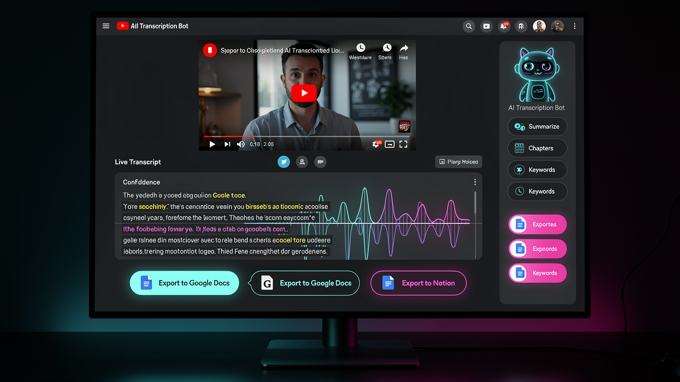
Task: Select Summarize in the sidebar
Action: (x=537, y=127)
